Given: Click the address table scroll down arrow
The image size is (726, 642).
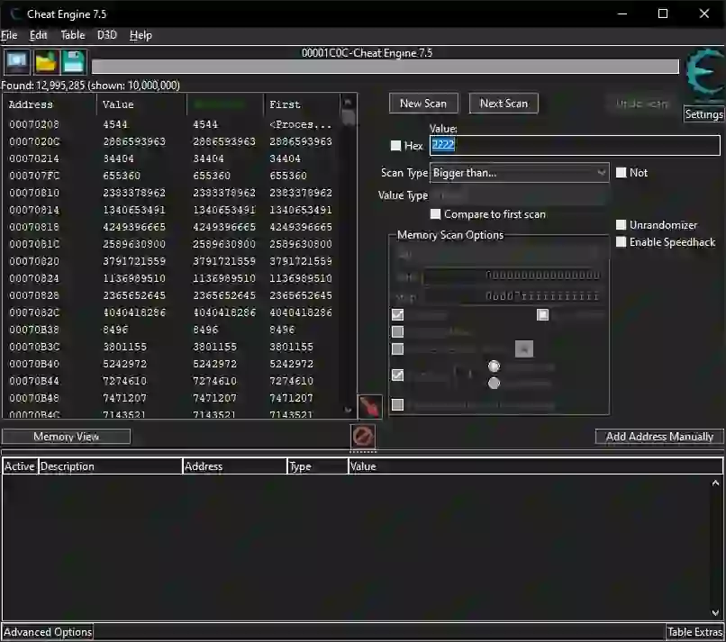Looking at the screenshot, I should (715, 612).
